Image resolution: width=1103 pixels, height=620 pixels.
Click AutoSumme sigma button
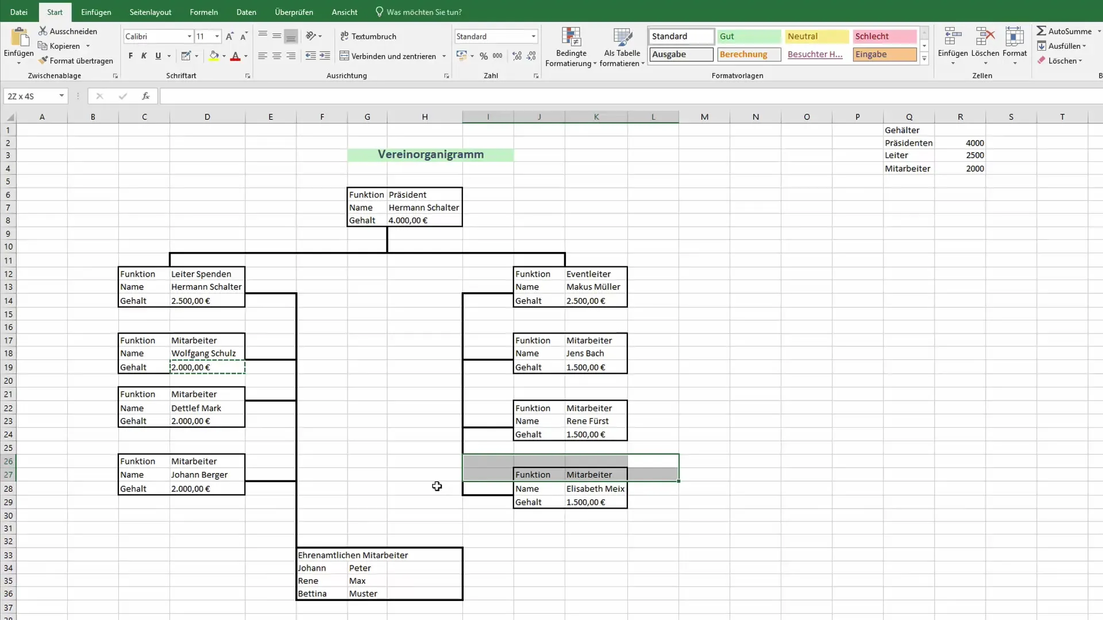(1064, 31)
